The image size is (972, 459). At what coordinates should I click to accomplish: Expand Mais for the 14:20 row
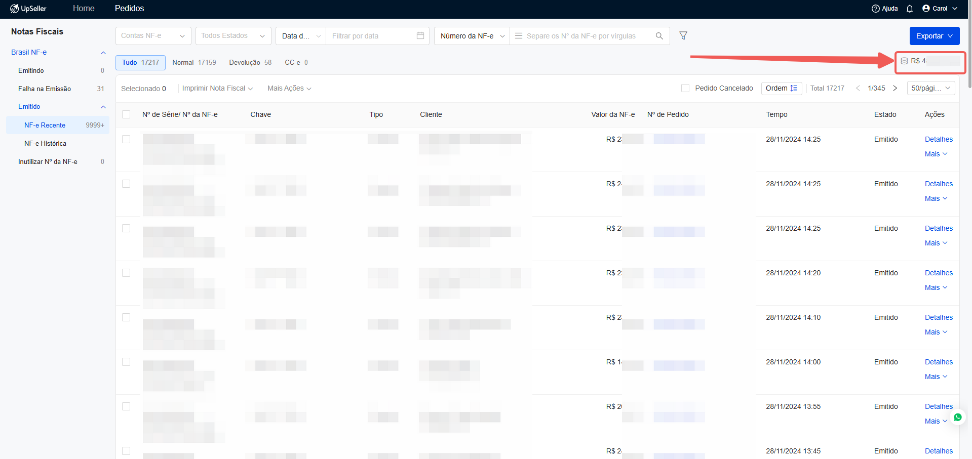(x=936, y=287)
